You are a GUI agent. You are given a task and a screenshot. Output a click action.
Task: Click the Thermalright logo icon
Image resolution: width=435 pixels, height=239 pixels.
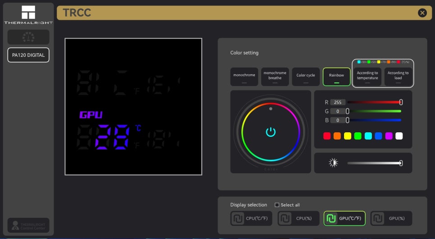click(28, 13)
